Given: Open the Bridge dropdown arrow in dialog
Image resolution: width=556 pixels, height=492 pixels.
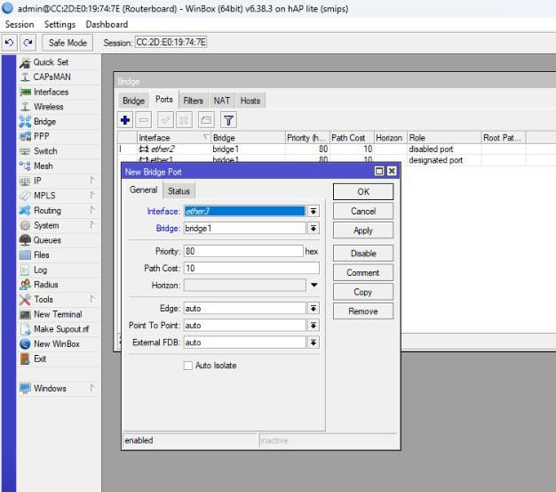Looking at the screenshot, I should [x=314, y=228].
